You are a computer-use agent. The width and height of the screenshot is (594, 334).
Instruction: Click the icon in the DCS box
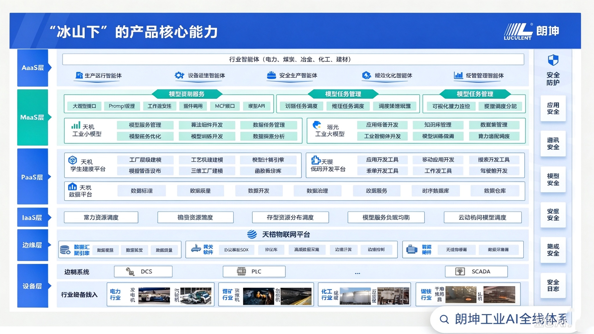click(x=130, y=272)
